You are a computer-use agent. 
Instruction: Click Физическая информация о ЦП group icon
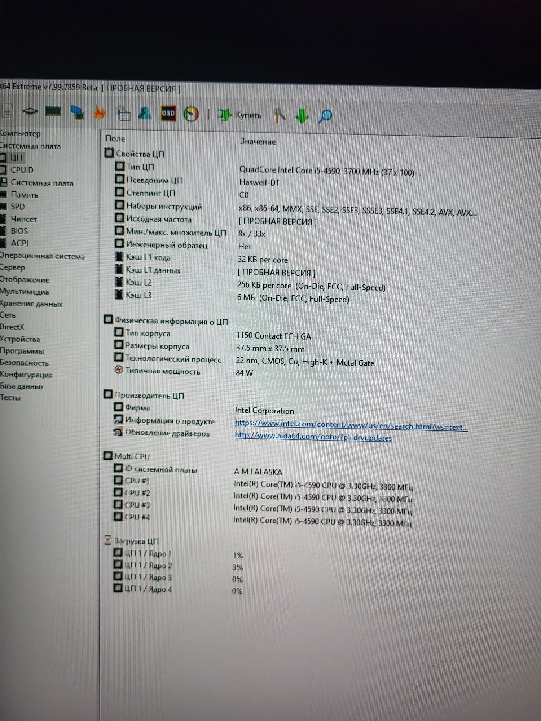[108, 319]
